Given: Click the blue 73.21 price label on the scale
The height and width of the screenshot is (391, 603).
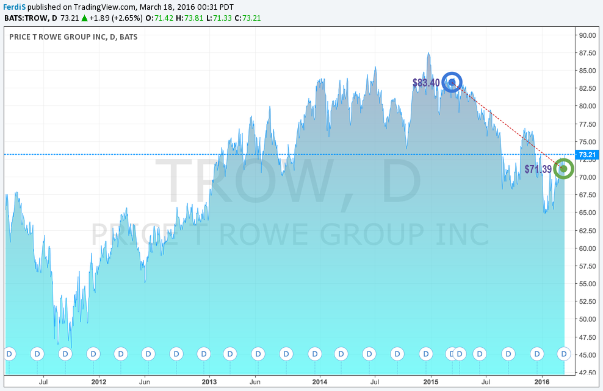Looking at the screenshot, I should (587, 155).
